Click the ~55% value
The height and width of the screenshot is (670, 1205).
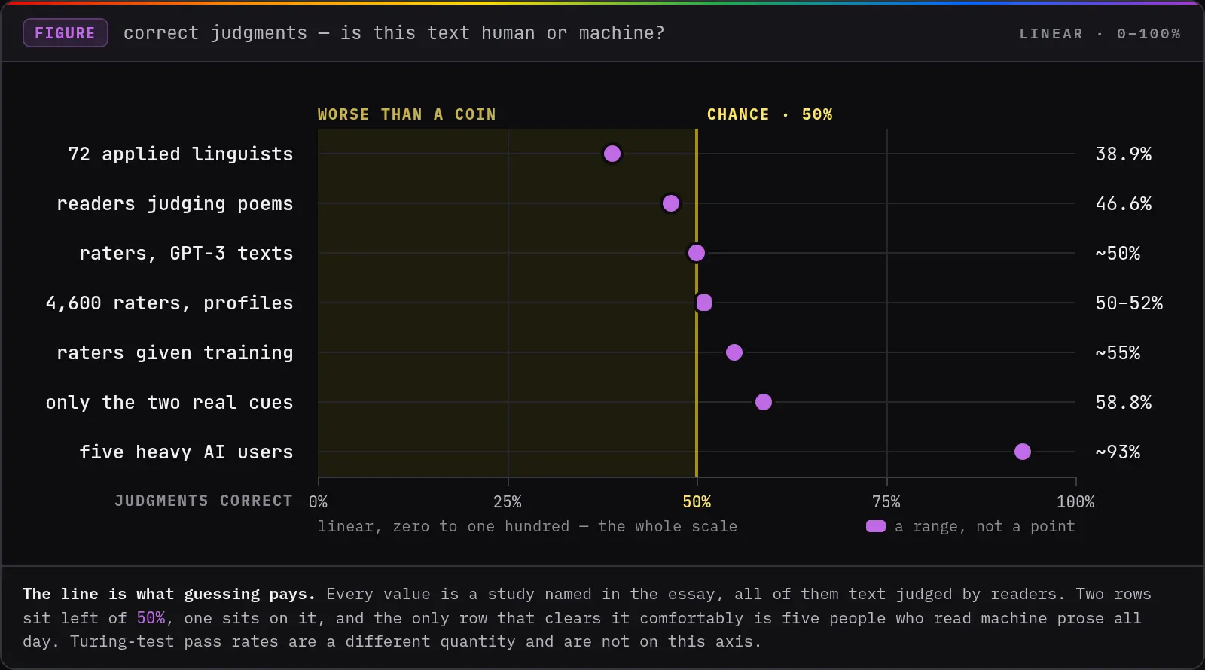(x=1118, y=353)
